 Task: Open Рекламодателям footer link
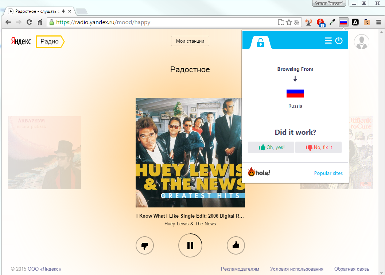pos(240,269)
